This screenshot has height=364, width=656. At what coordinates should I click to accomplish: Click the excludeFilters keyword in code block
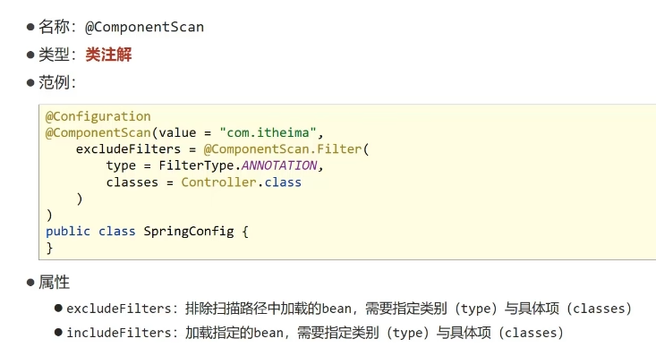point(128,149)
